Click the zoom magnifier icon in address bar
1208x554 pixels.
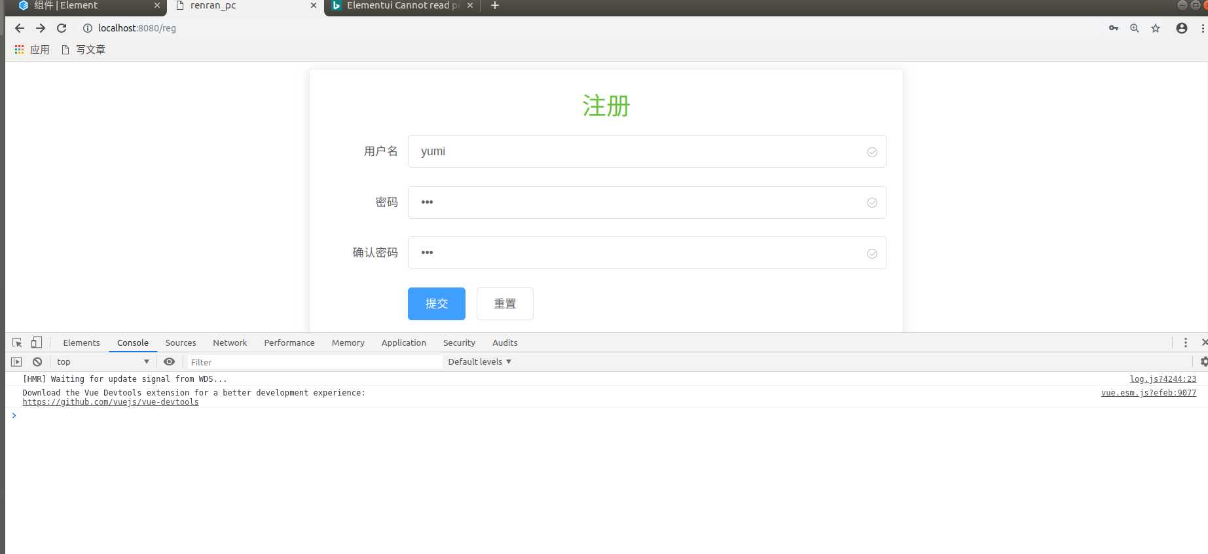[x=1135, y=28]
